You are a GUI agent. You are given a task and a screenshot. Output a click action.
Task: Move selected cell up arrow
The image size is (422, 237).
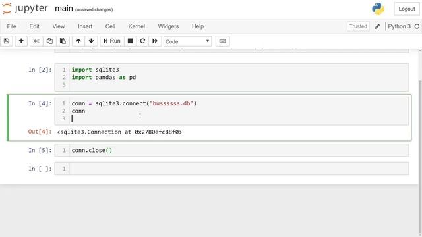pyautogui.click(x=78, y=41)
